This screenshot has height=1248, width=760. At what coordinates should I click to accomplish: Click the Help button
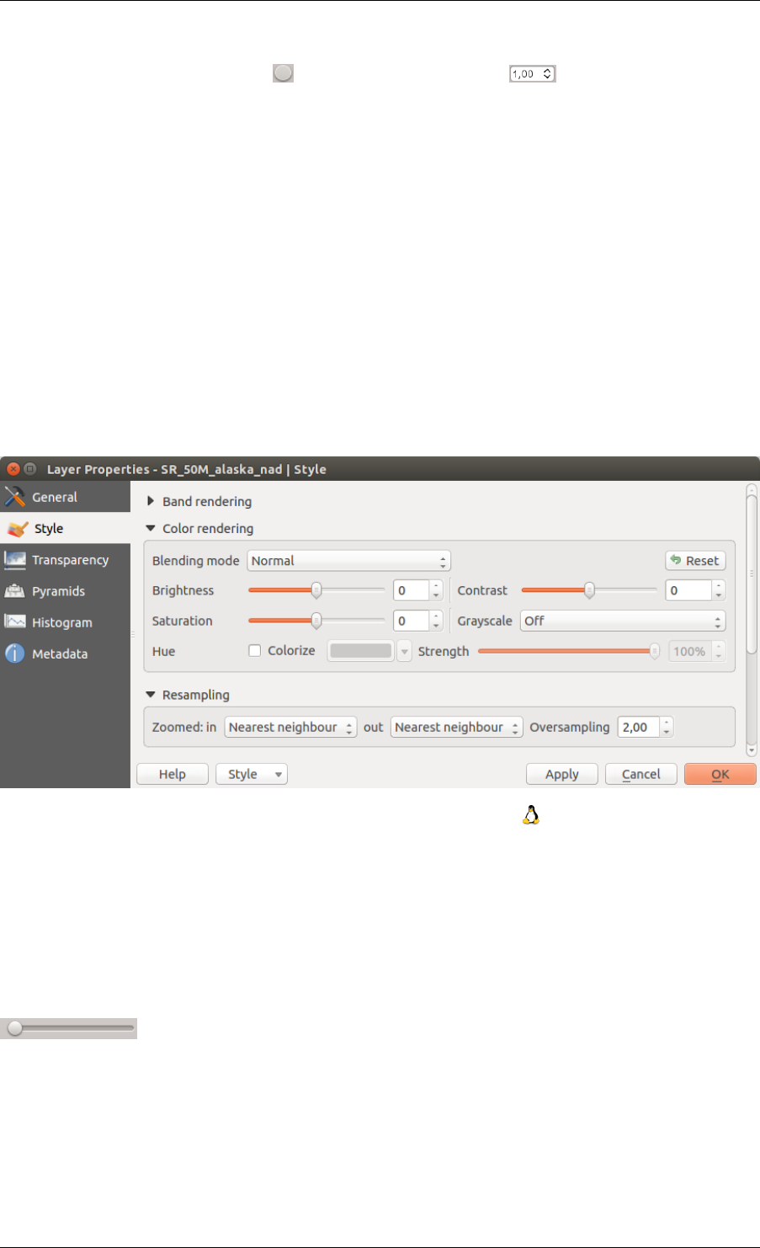coord(173,774)
